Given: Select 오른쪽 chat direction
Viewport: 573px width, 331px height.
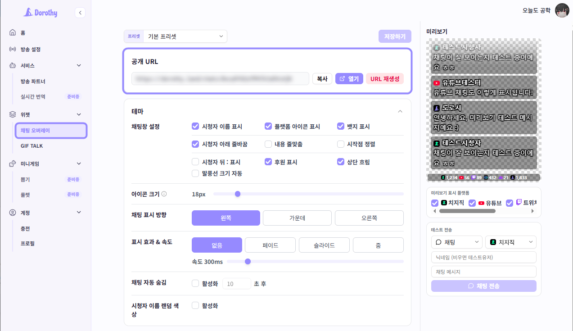Looking at the screenshot, I should pyautogui.click(x=369, y=218).
